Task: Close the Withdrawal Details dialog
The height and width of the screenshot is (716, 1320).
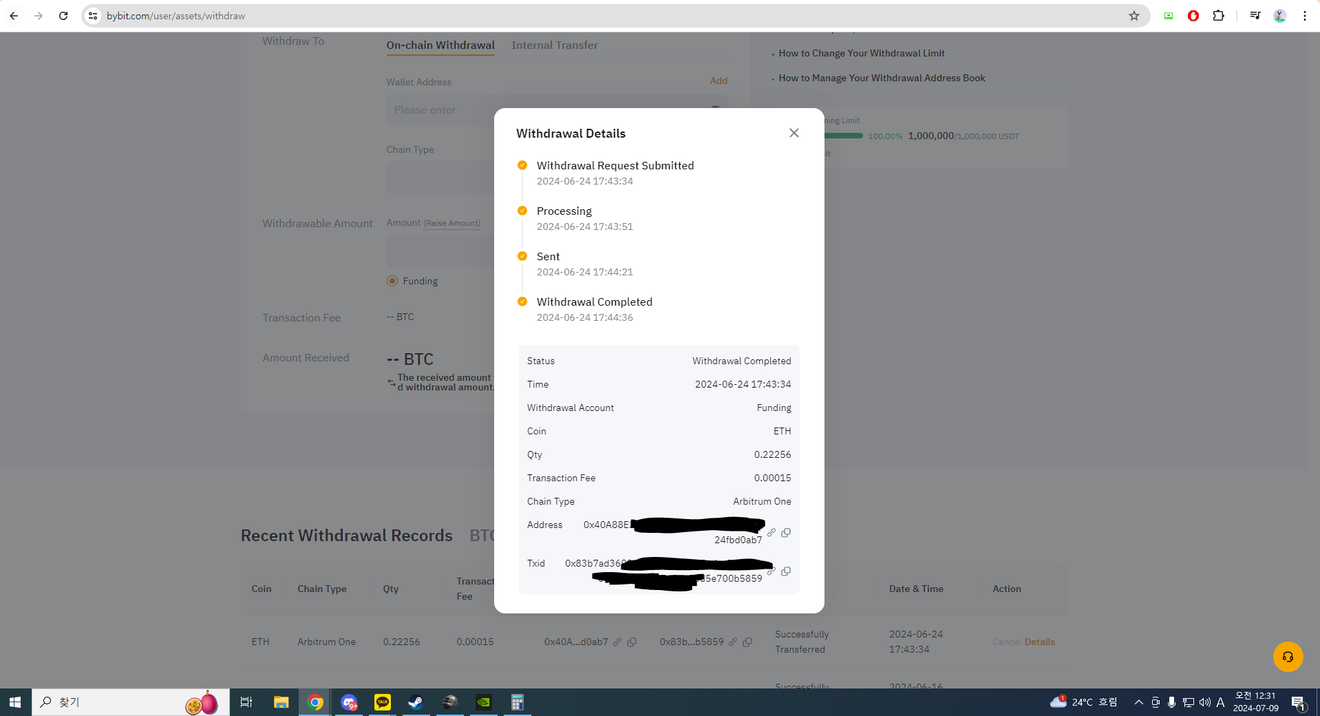Action: (x=794, y=133)
